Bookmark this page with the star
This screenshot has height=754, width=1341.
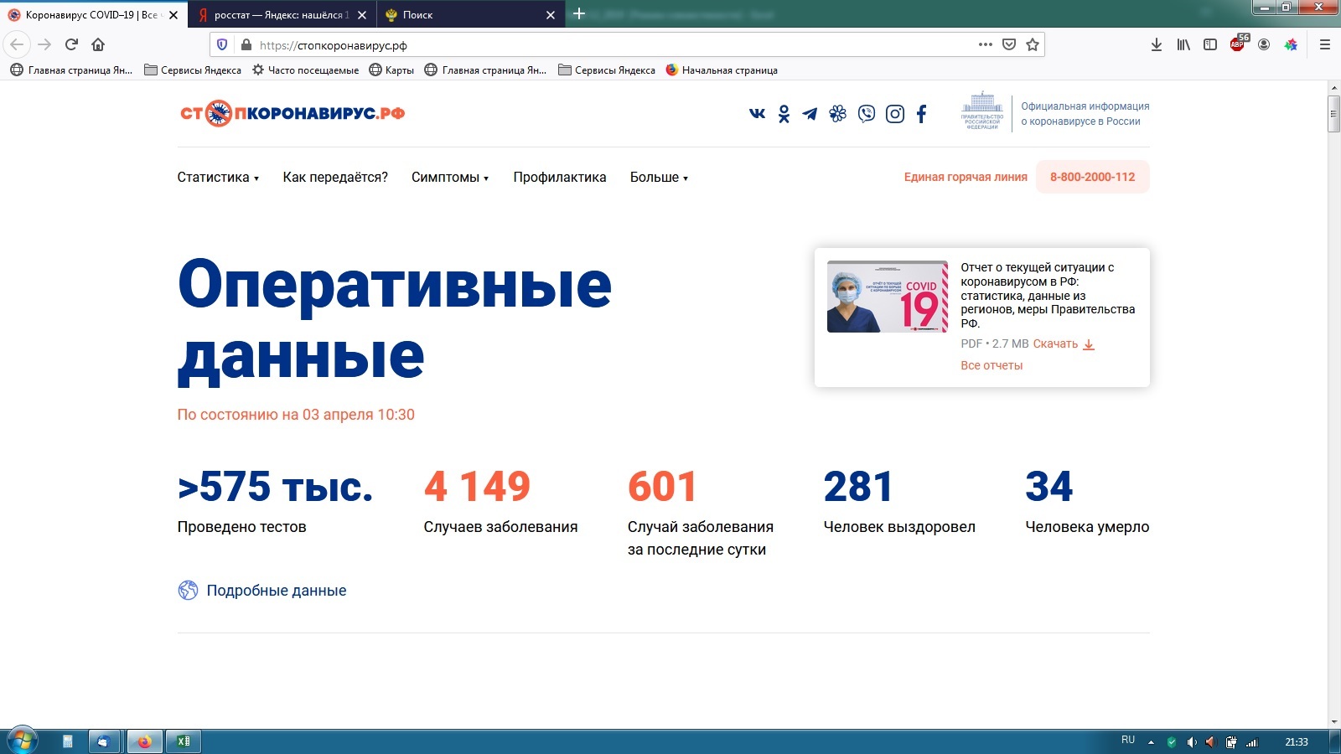[1033, 44]
